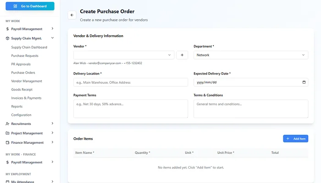
Task: Click the Supply Chain Mgmt. box icon
Action: pyautogui.click(x=8, y=38)
